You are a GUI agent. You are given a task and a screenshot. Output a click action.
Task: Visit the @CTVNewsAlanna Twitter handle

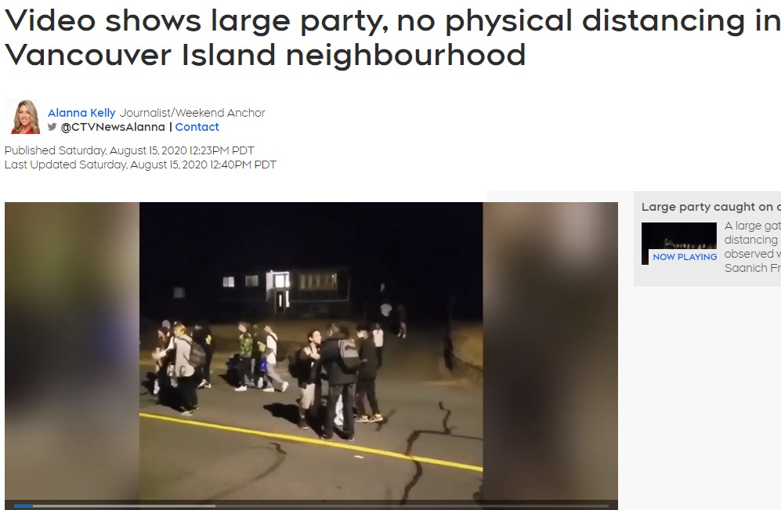(x=113, y=127)
